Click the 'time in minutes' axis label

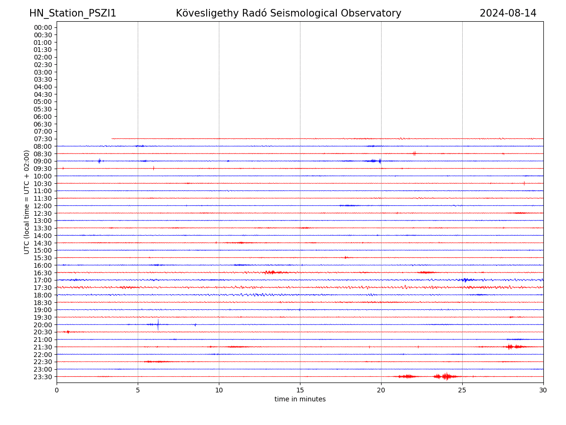(300, 399)
